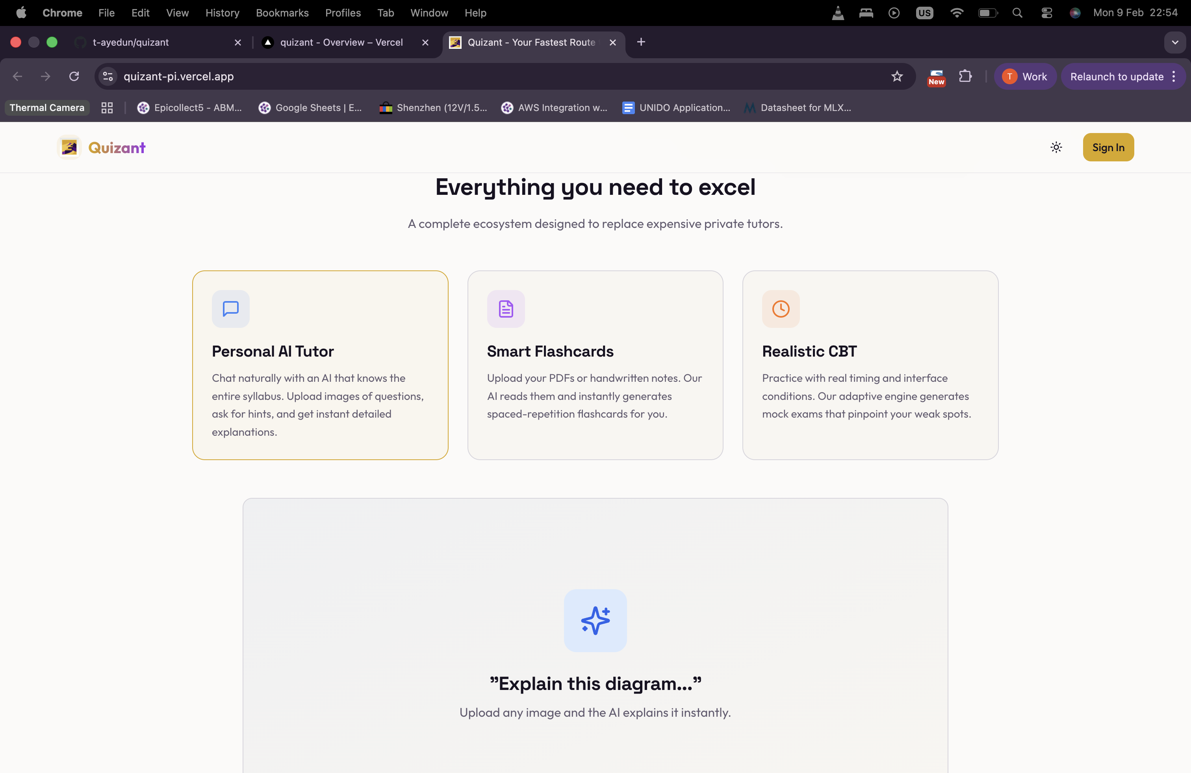This screenshot has height=773, width=1191.
Task: Click the Quizant logo icon
Action: click(x=69, y=147)
